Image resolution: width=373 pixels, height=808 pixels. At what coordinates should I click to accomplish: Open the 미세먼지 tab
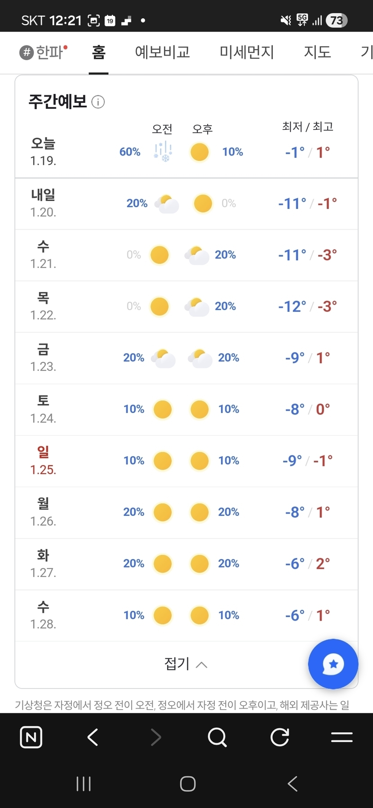coord(246,53)
